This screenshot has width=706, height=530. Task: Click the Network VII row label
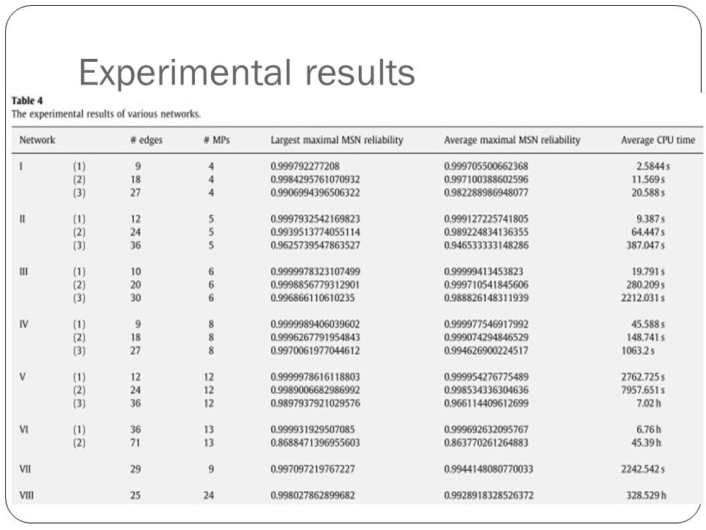(x=25, y=469)
